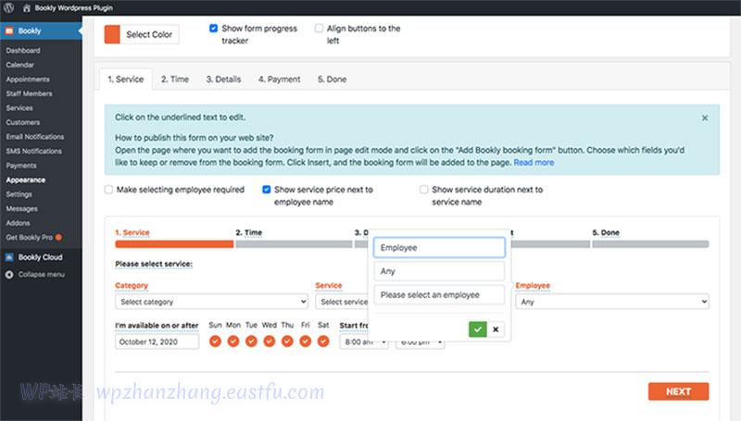This screenshot has height=421, width=741.
Task: Click the home icon beside site name
Action: click(x=27, y=8)
